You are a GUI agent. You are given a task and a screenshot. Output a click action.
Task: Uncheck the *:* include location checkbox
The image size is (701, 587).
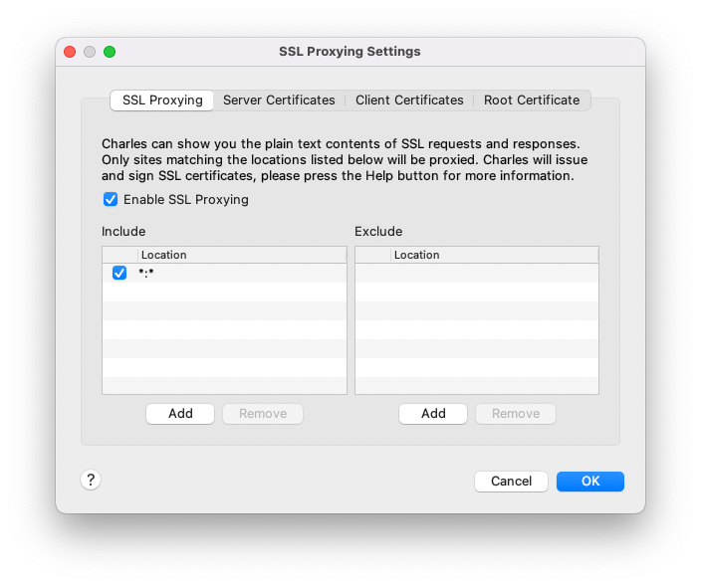click(x=119, y=273)
